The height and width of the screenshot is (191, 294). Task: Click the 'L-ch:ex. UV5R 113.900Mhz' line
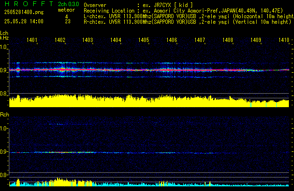point(189,16)
